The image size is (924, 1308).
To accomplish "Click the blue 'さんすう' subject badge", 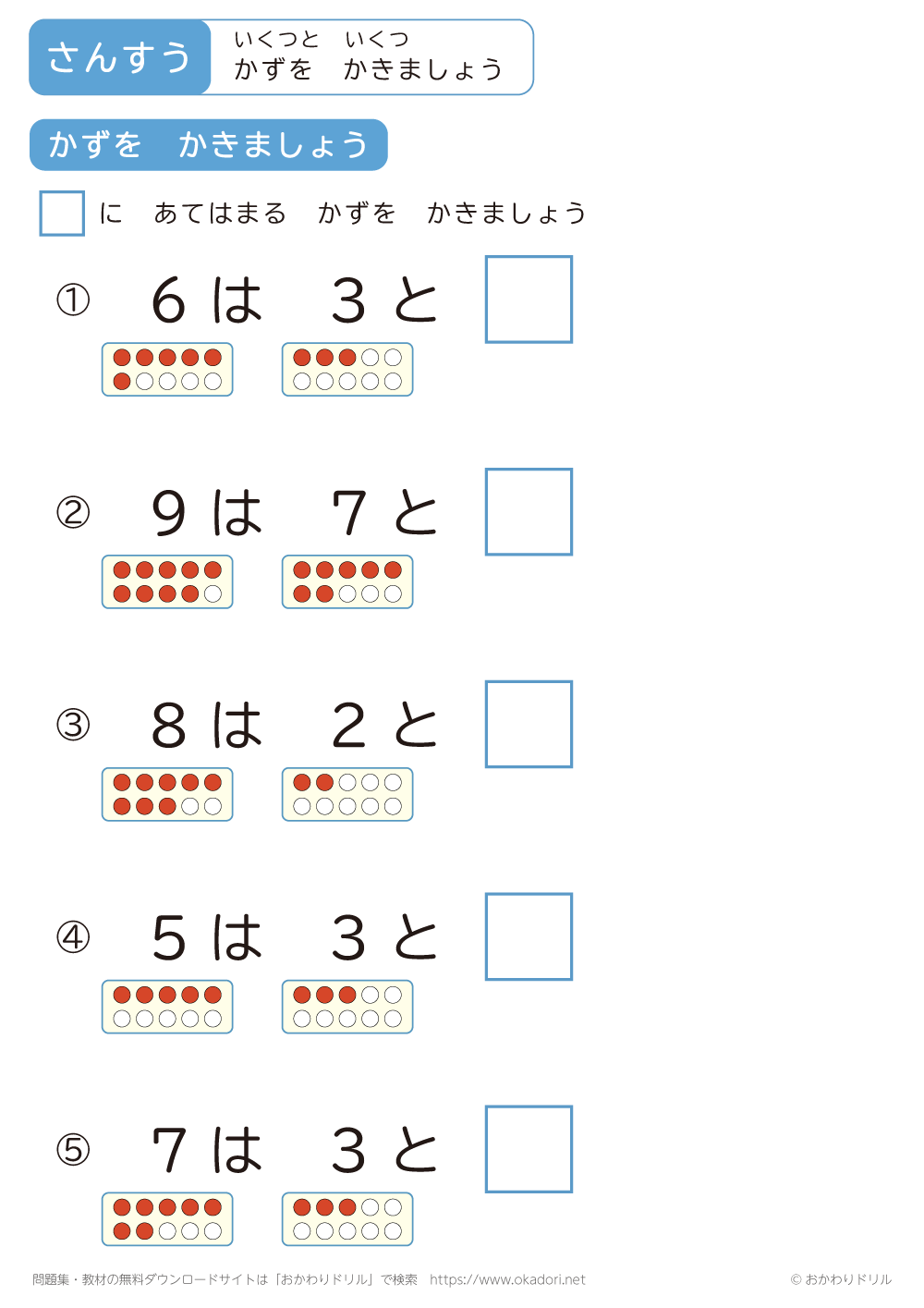I will point(119,57).
